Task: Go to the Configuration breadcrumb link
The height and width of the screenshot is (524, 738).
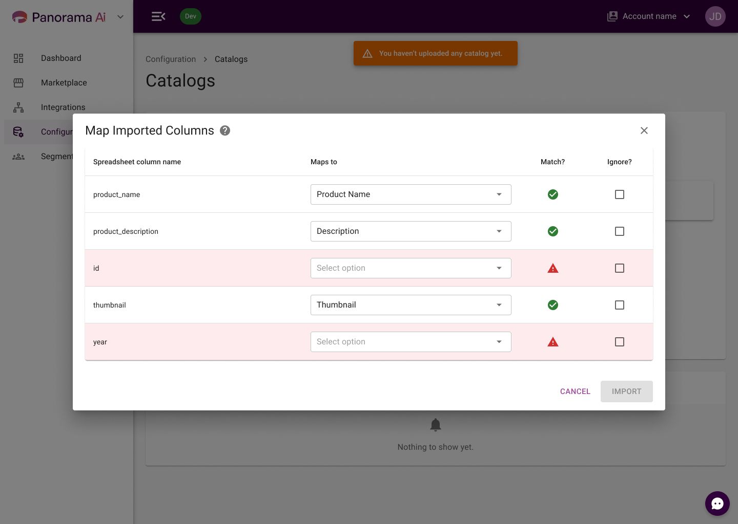Action: tap(171, 59)
